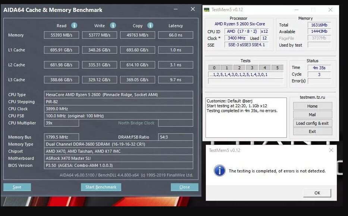Viewport: 348px width, 216px height.
Task: Click the AMD Ryzen 5 2600 Six-Core label
Action: pyautogui.click(x=240, y=24)
